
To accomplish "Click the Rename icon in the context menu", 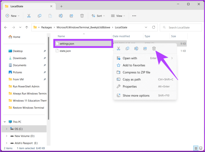I will [x=136, y=49].
